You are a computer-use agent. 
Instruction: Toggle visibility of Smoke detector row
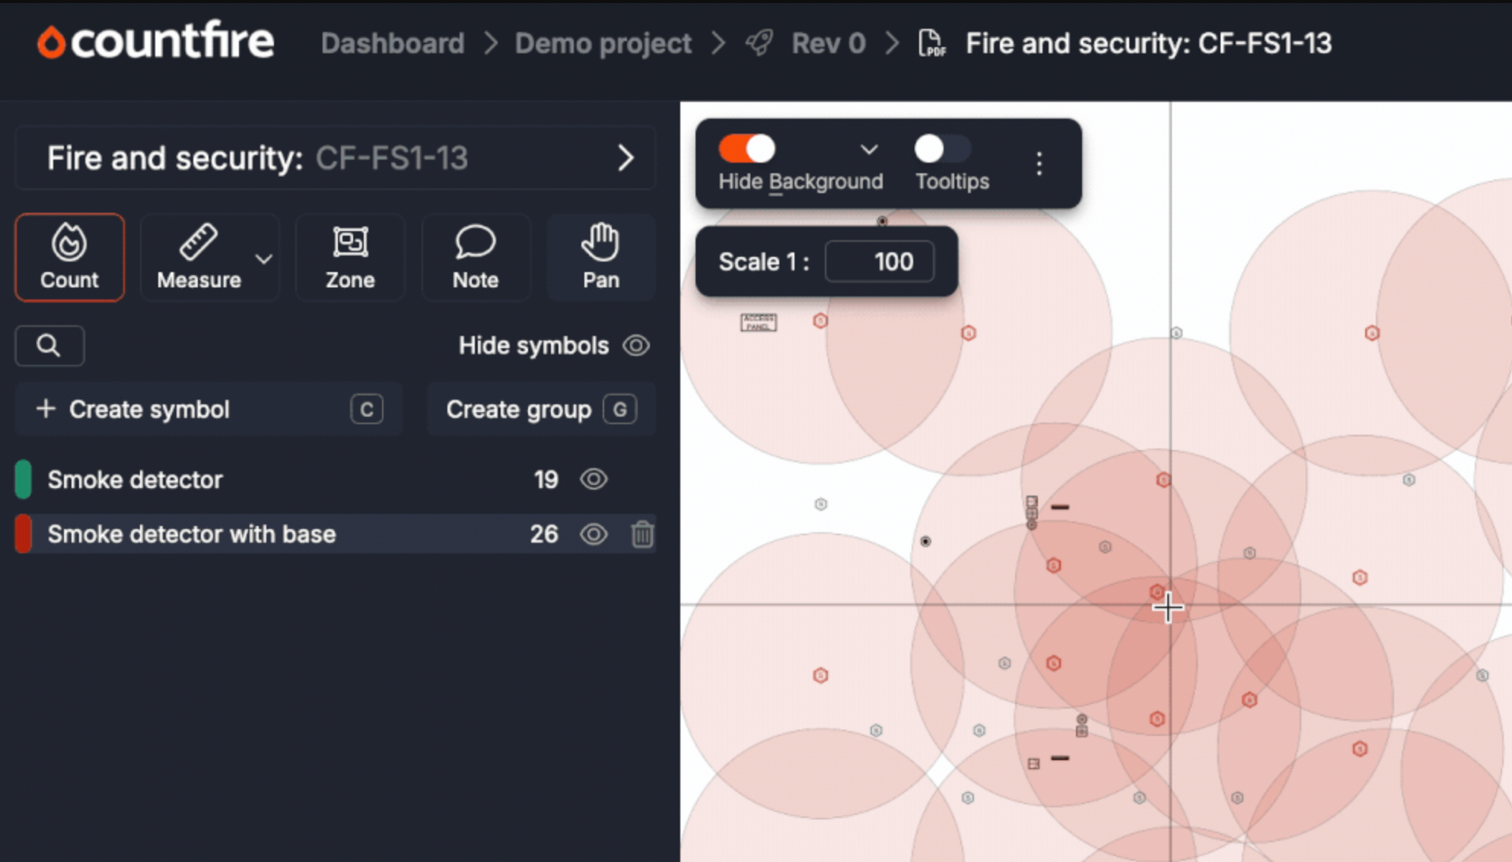click(x=594, y=480)
